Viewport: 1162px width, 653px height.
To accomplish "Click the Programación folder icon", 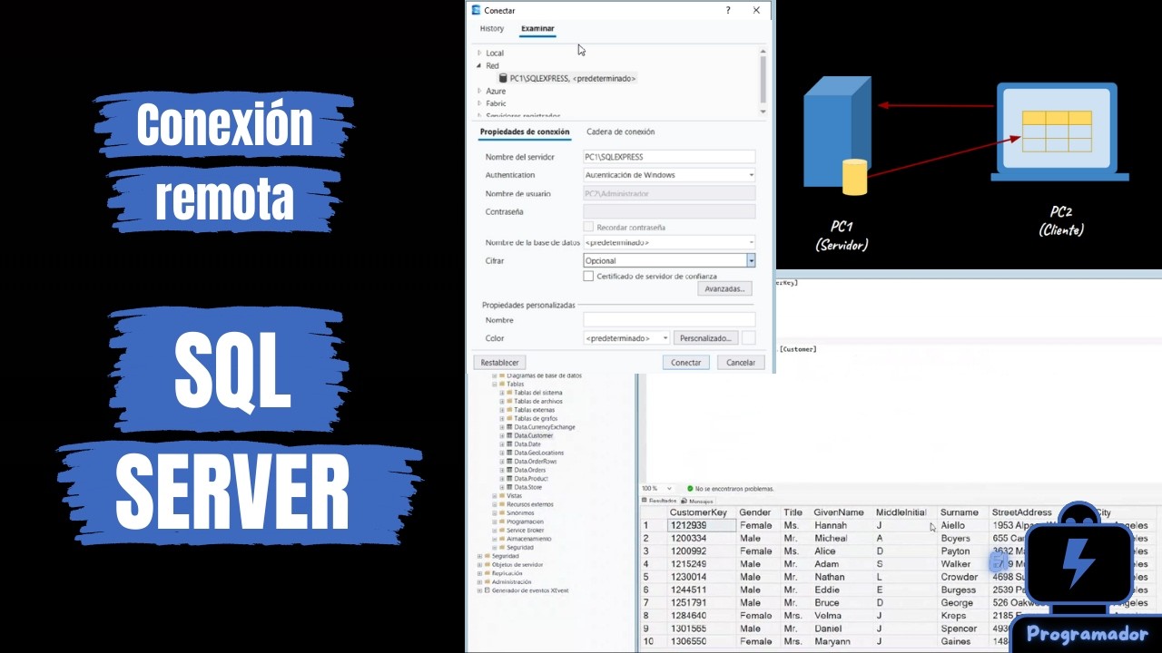I will [x=503, y=522].
